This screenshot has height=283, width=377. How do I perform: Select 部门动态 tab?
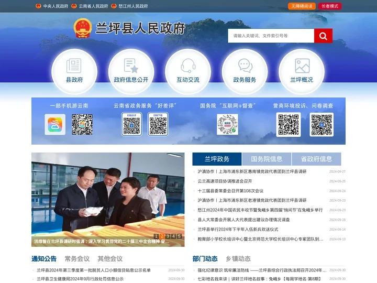[205, 259]
